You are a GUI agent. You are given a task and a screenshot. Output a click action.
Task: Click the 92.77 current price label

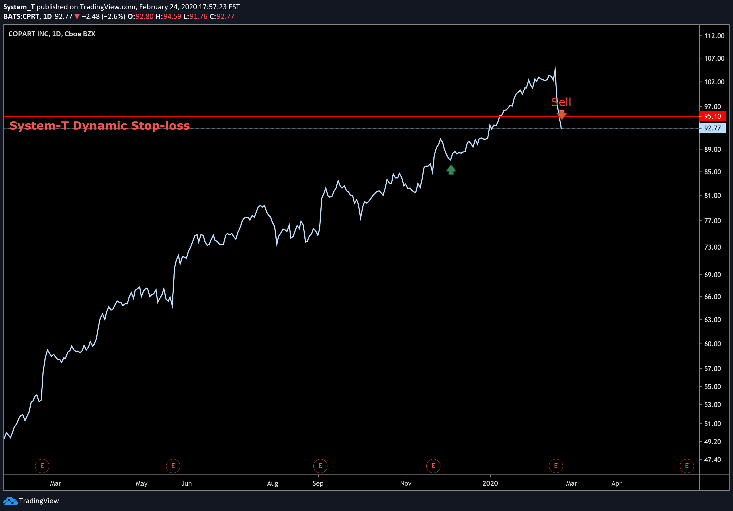pos(712,128)
